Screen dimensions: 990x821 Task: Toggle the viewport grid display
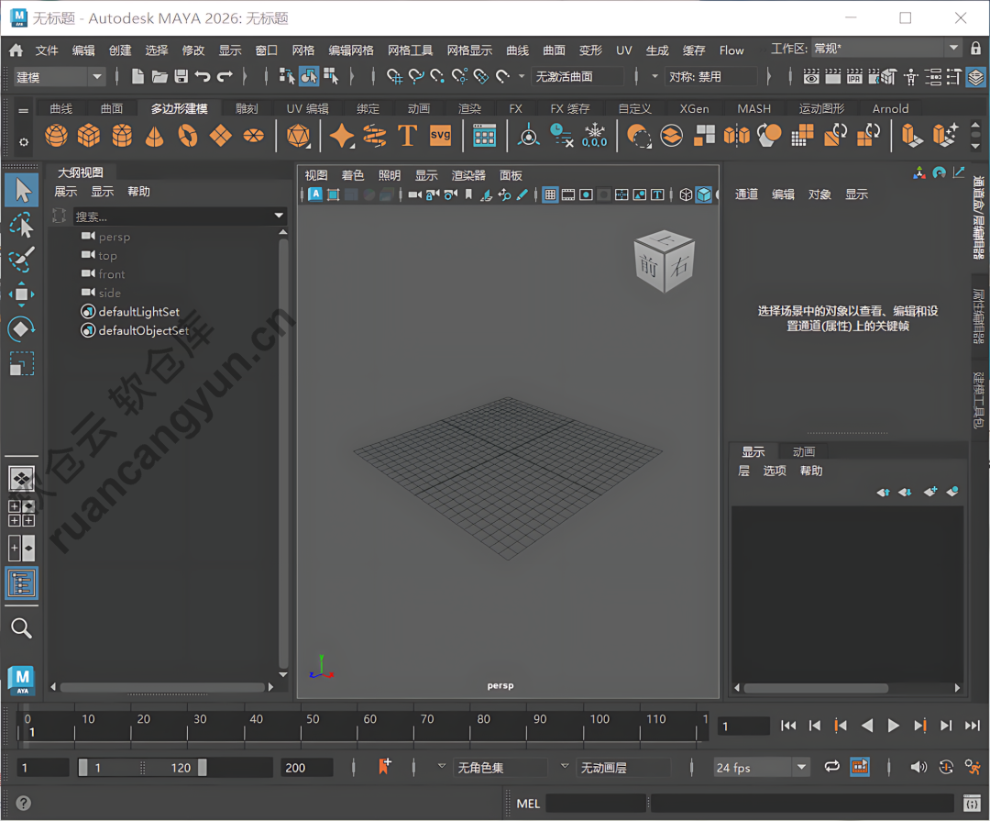[550, 194]
